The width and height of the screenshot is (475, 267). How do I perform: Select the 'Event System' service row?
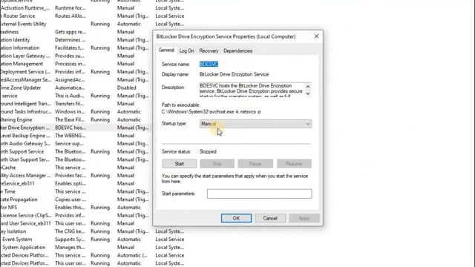point(92,240)
